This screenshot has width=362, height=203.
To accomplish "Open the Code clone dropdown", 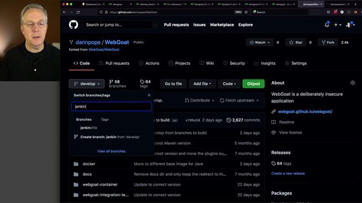I will [x=229, y=84].
